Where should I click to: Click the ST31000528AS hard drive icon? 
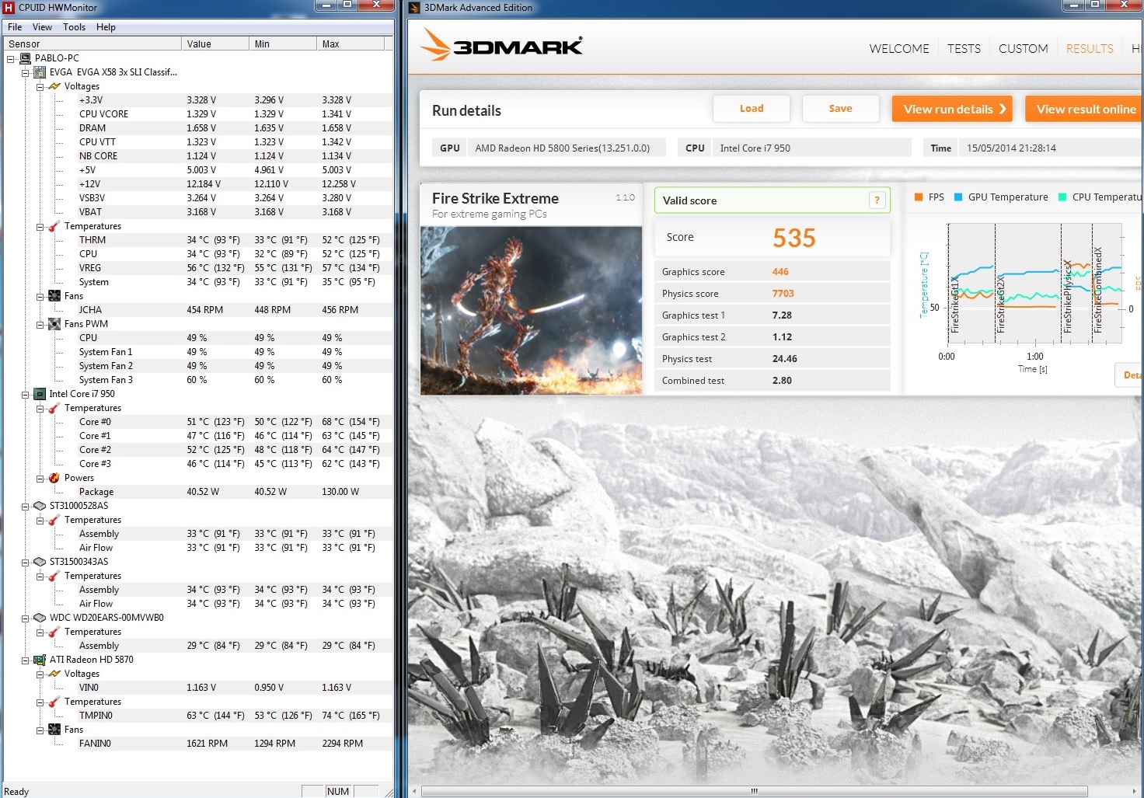tap(40, 506)
